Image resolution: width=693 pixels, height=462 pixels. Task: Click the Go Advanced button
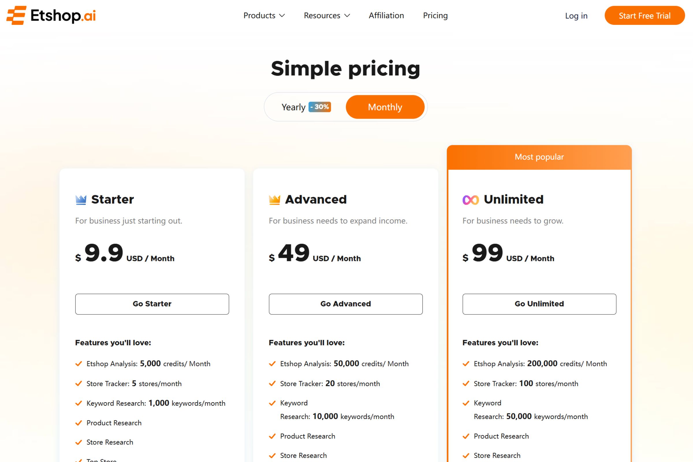346,304
